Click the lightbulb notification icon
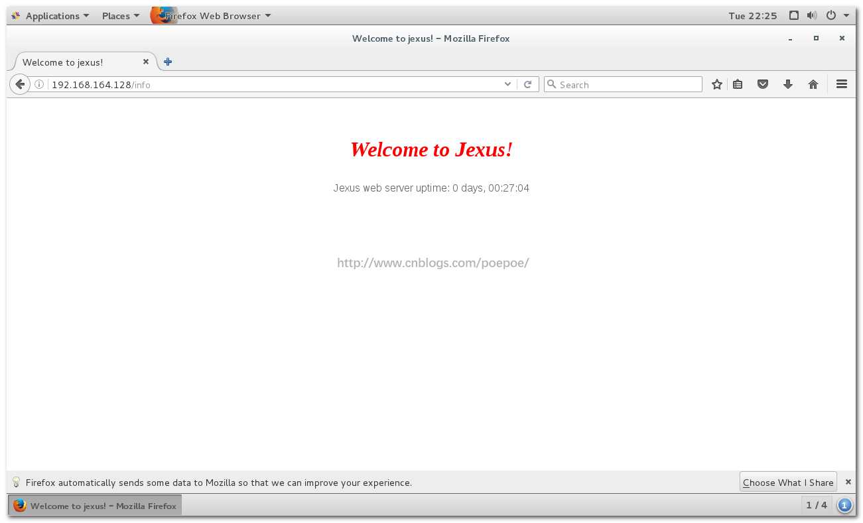This screenshot has width=863, height=523. (16, 482)
